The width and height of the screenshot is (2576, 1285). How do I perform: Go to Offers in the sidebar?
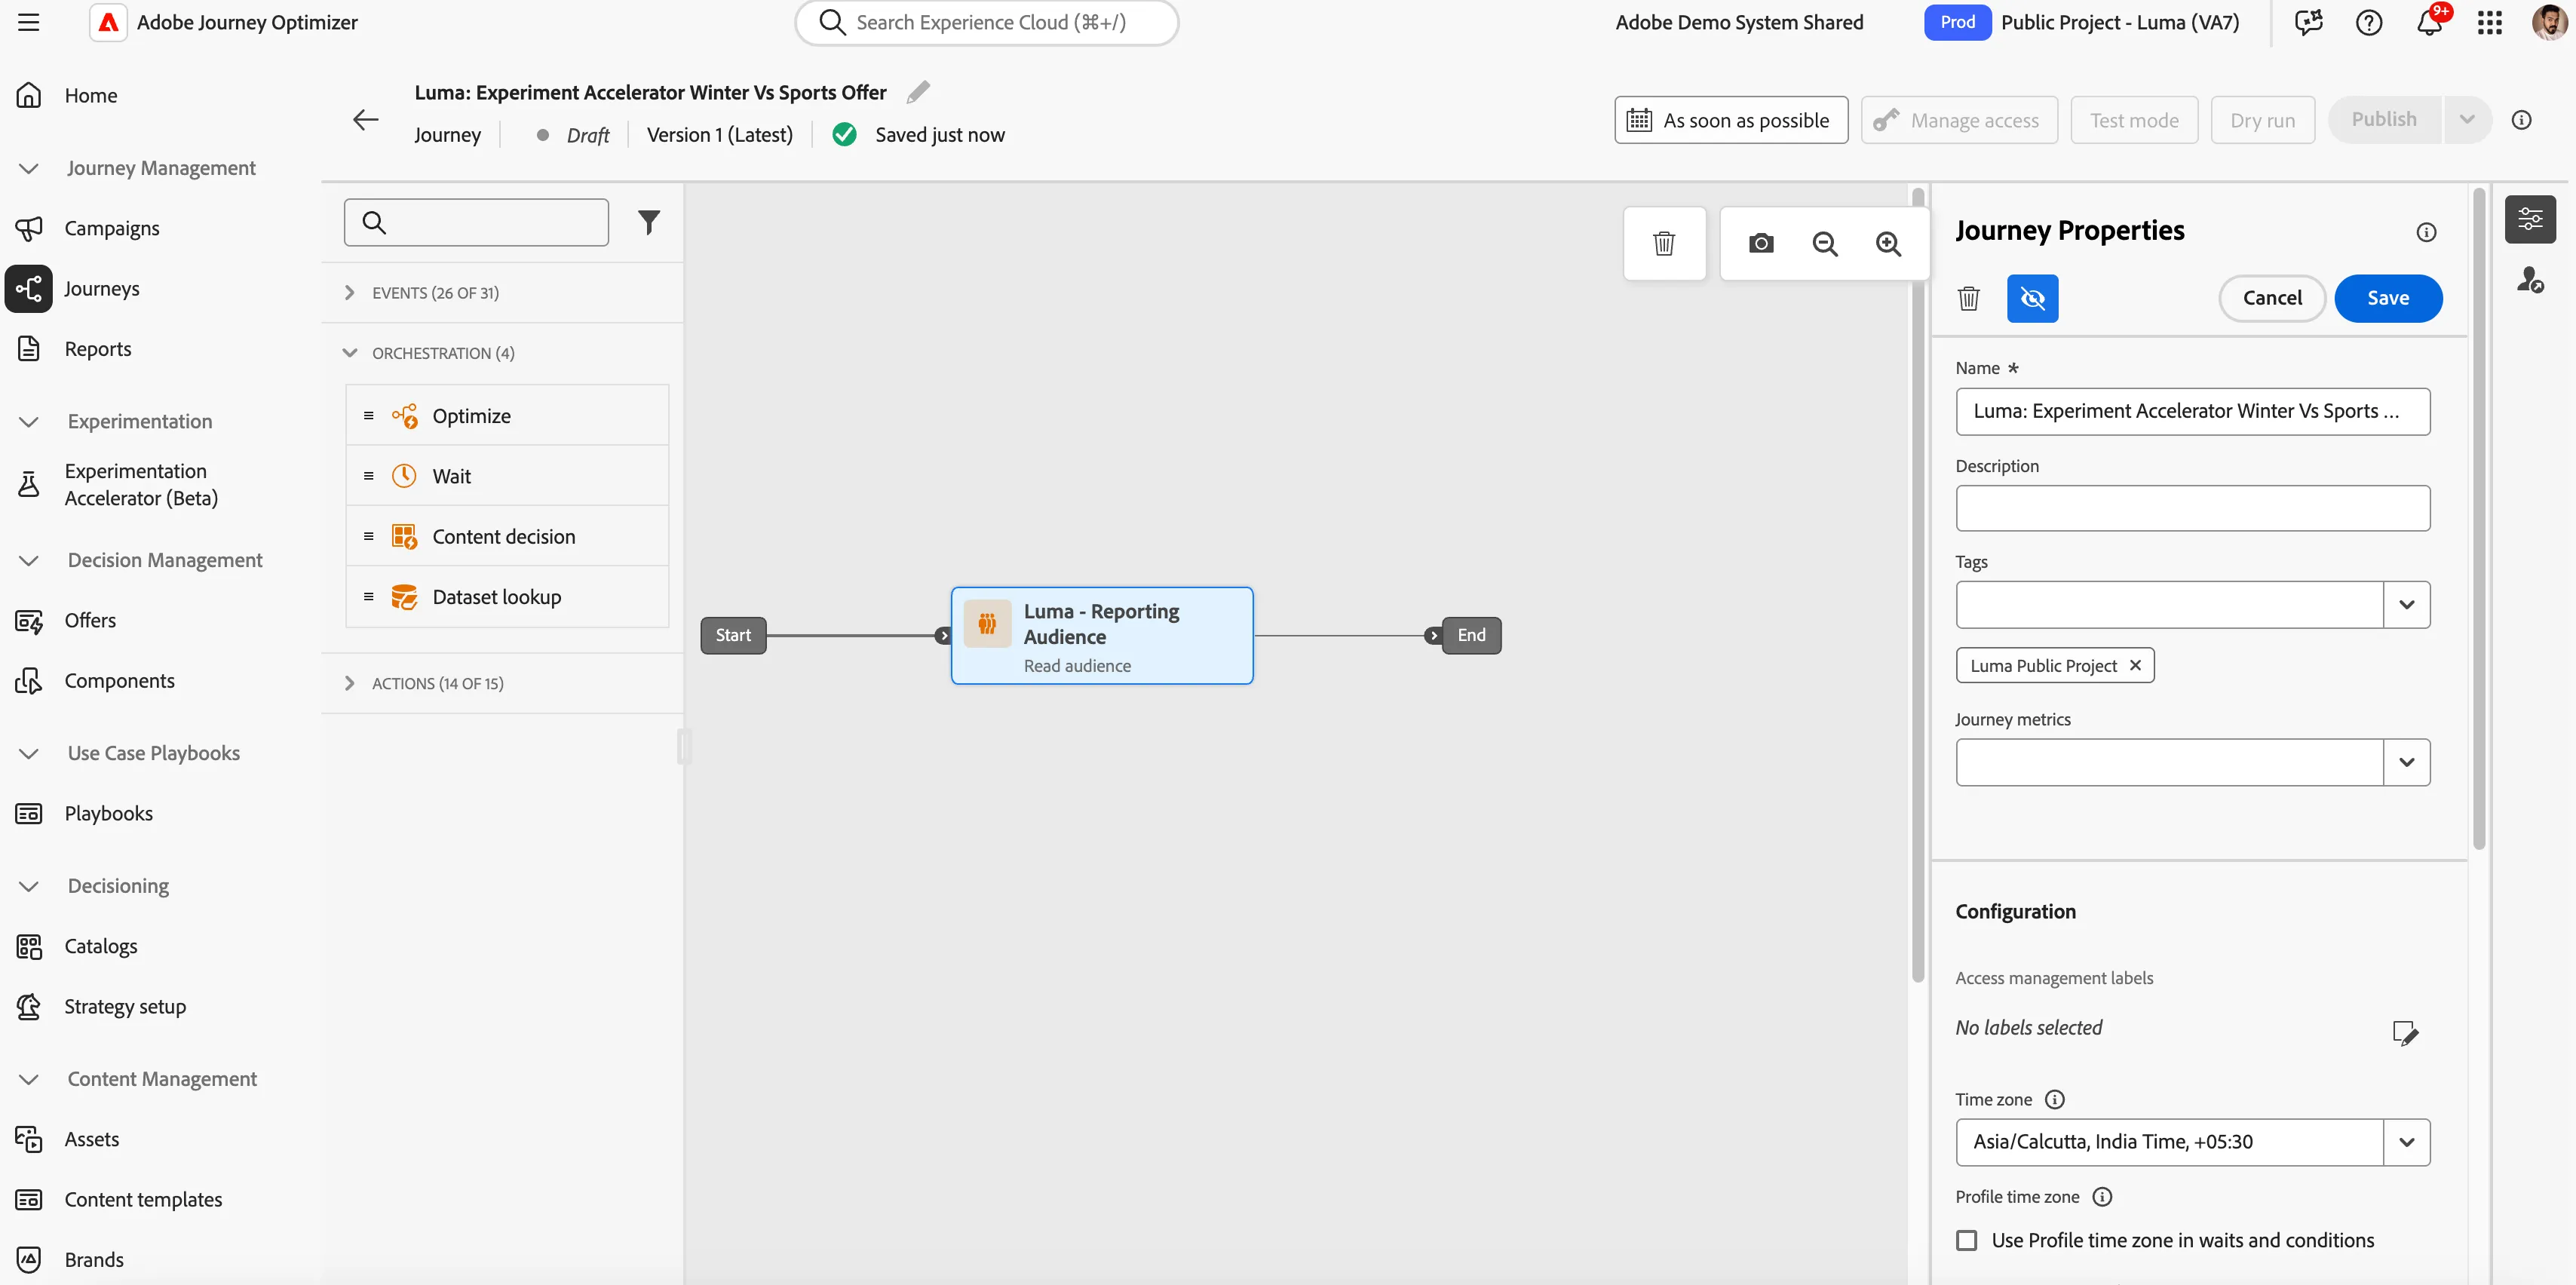[90, 620]
